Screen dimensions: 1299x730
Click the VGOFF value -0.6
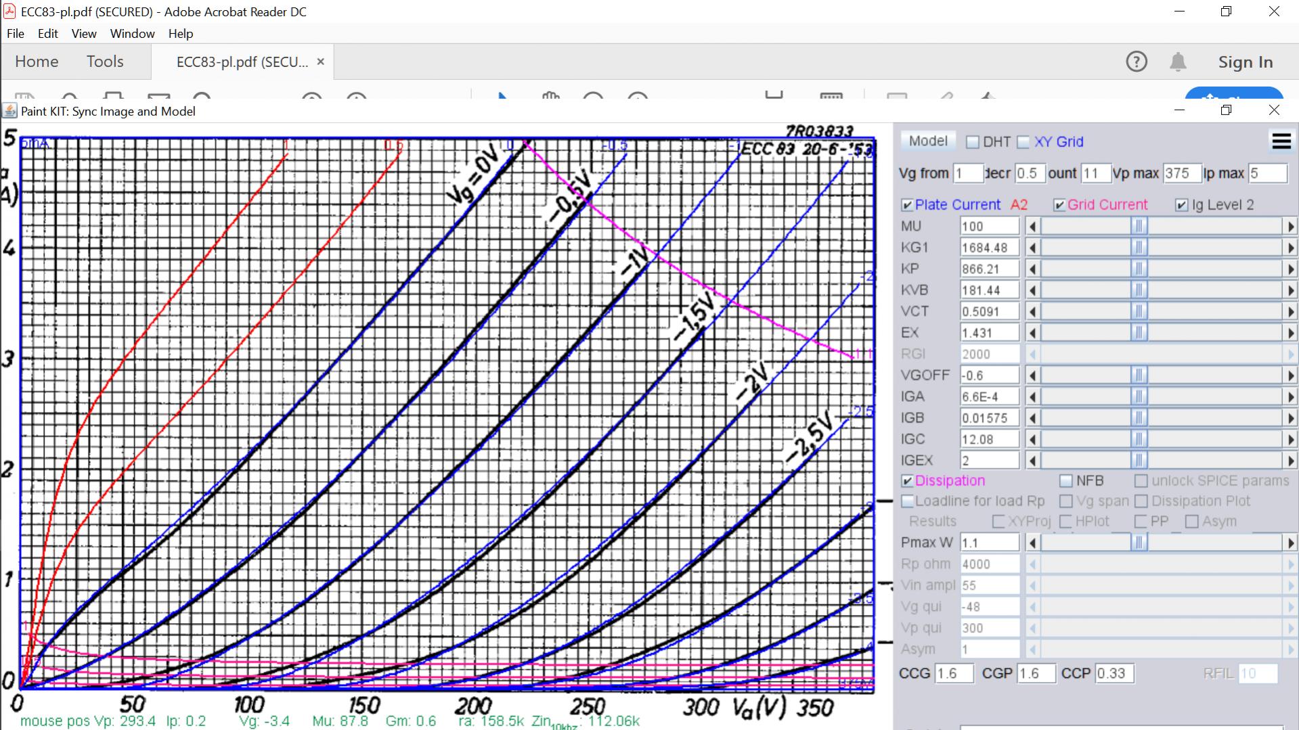pyautogui.click(x=990, y=375)
